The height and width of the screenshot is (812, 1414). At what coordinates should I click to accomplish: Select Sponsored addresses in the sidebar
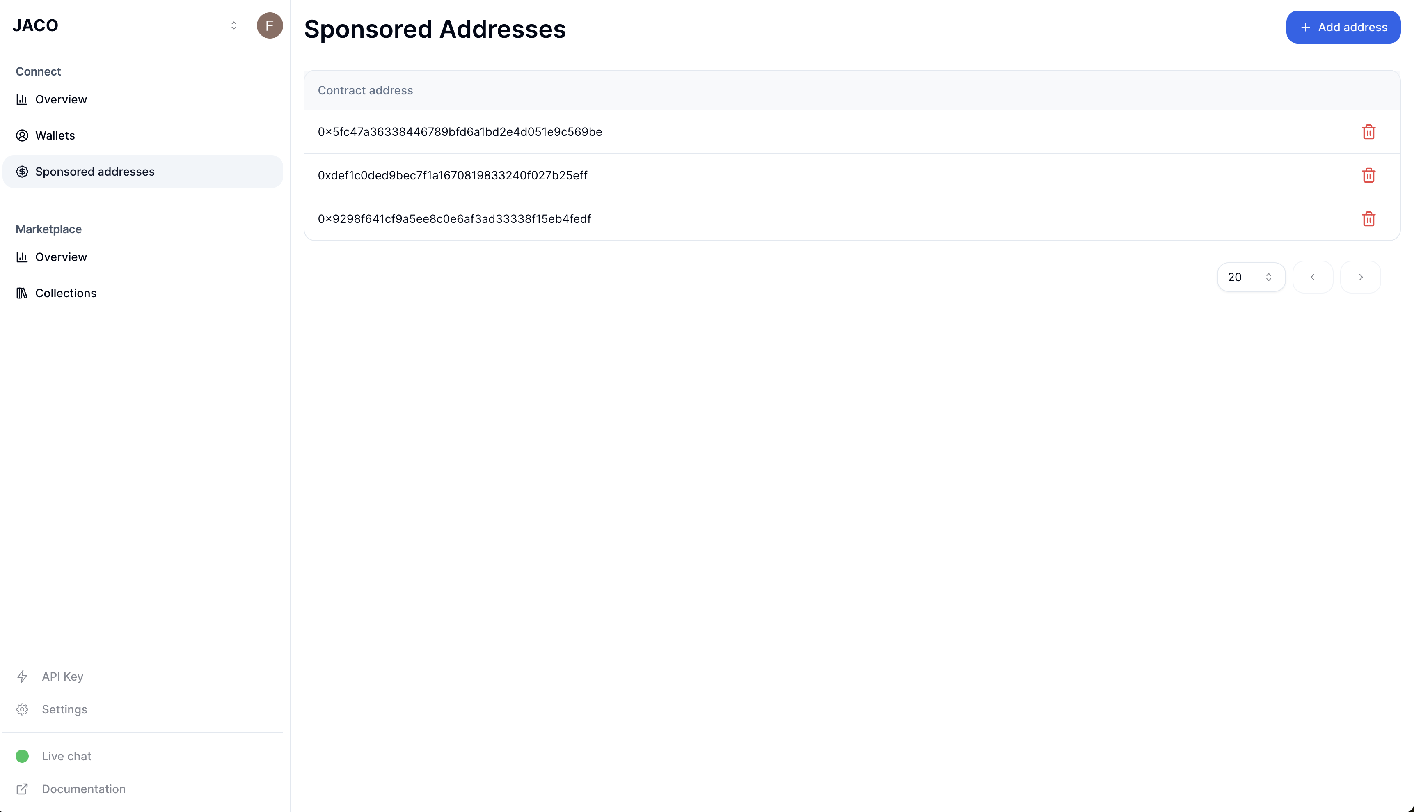95,172
